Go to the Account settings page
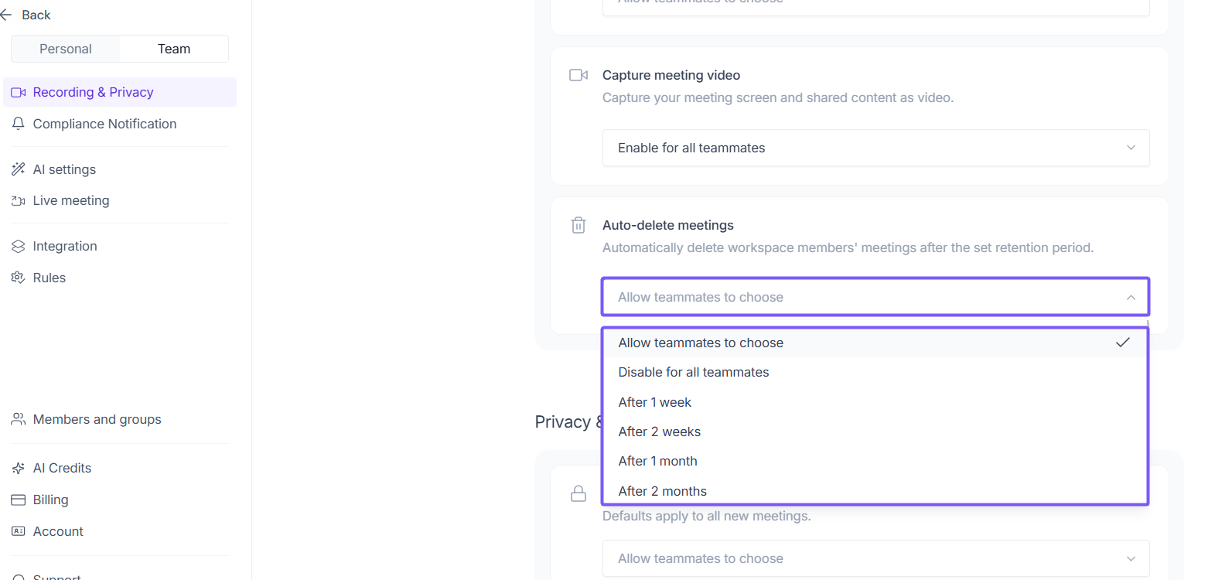1232x580 pixels. pyautogui.click(x=58, y=531)
